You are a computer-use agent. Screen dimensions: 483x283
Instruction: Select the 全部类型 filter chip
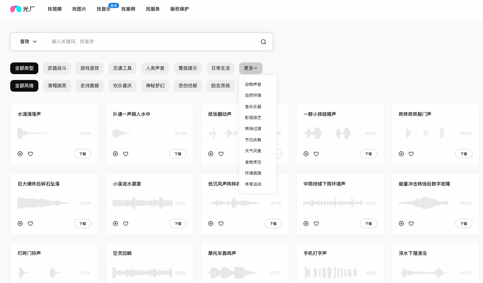(x=24, y=68)
